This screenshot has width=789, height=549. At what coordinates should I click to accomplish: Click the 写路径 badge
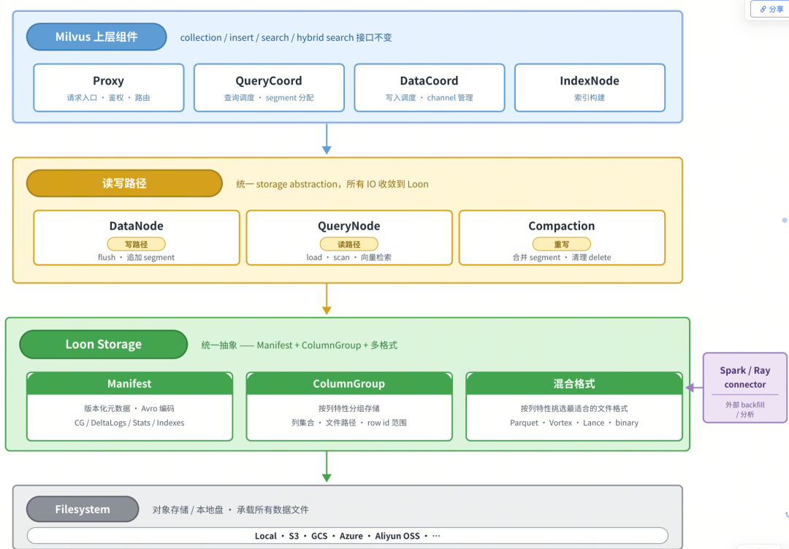(137, 245)
